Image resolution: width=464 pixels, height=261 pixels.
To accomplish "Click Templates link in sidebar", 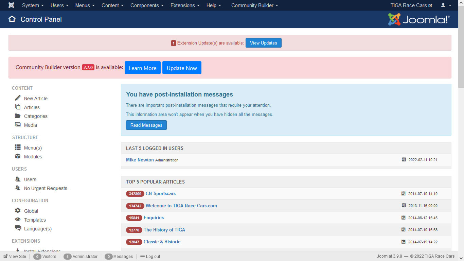I will (35, 220).
